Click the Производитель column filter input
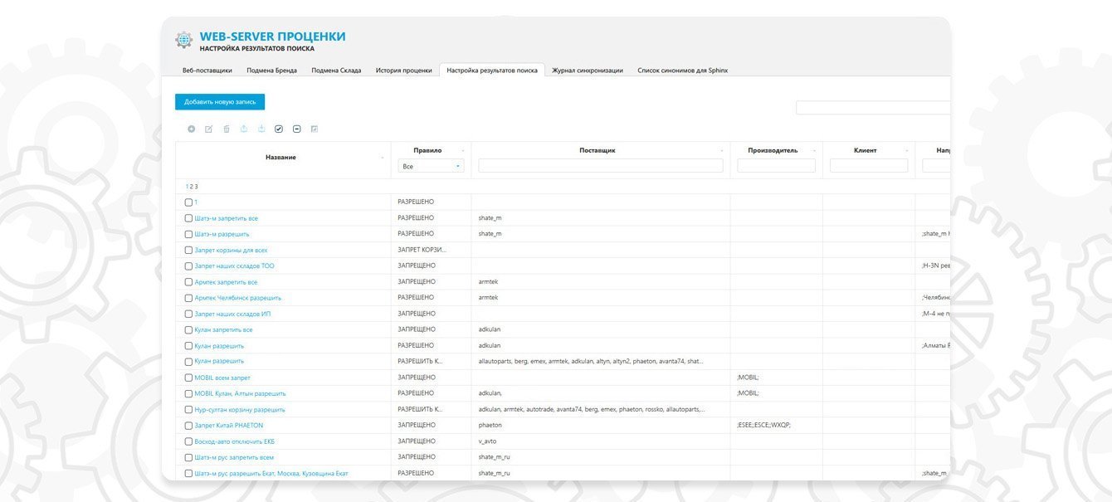This screenshot has height=502, width=1112. click(x=777, y=166)
